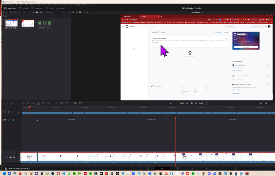Open the Media Pool panel
The image size is (275, 176).
click(x=10, y=8)
